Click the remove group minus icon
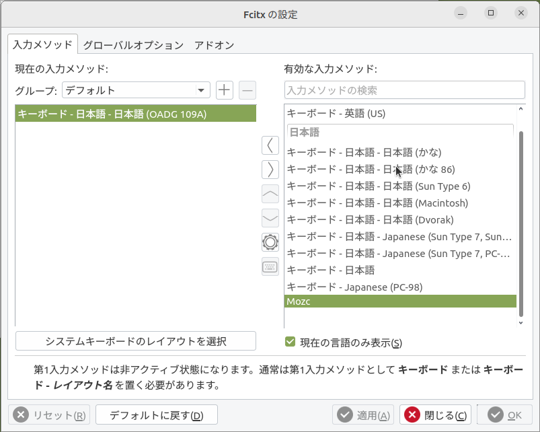The height and width of the screenshot is (432, 540). pos(247,90)
